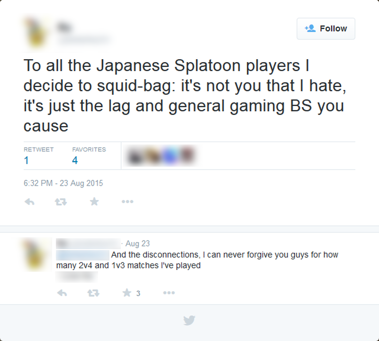Reply to the disconnections follow-up tweet
The image size is (379, 341).
pyautogui.click(x=62, y=293)
